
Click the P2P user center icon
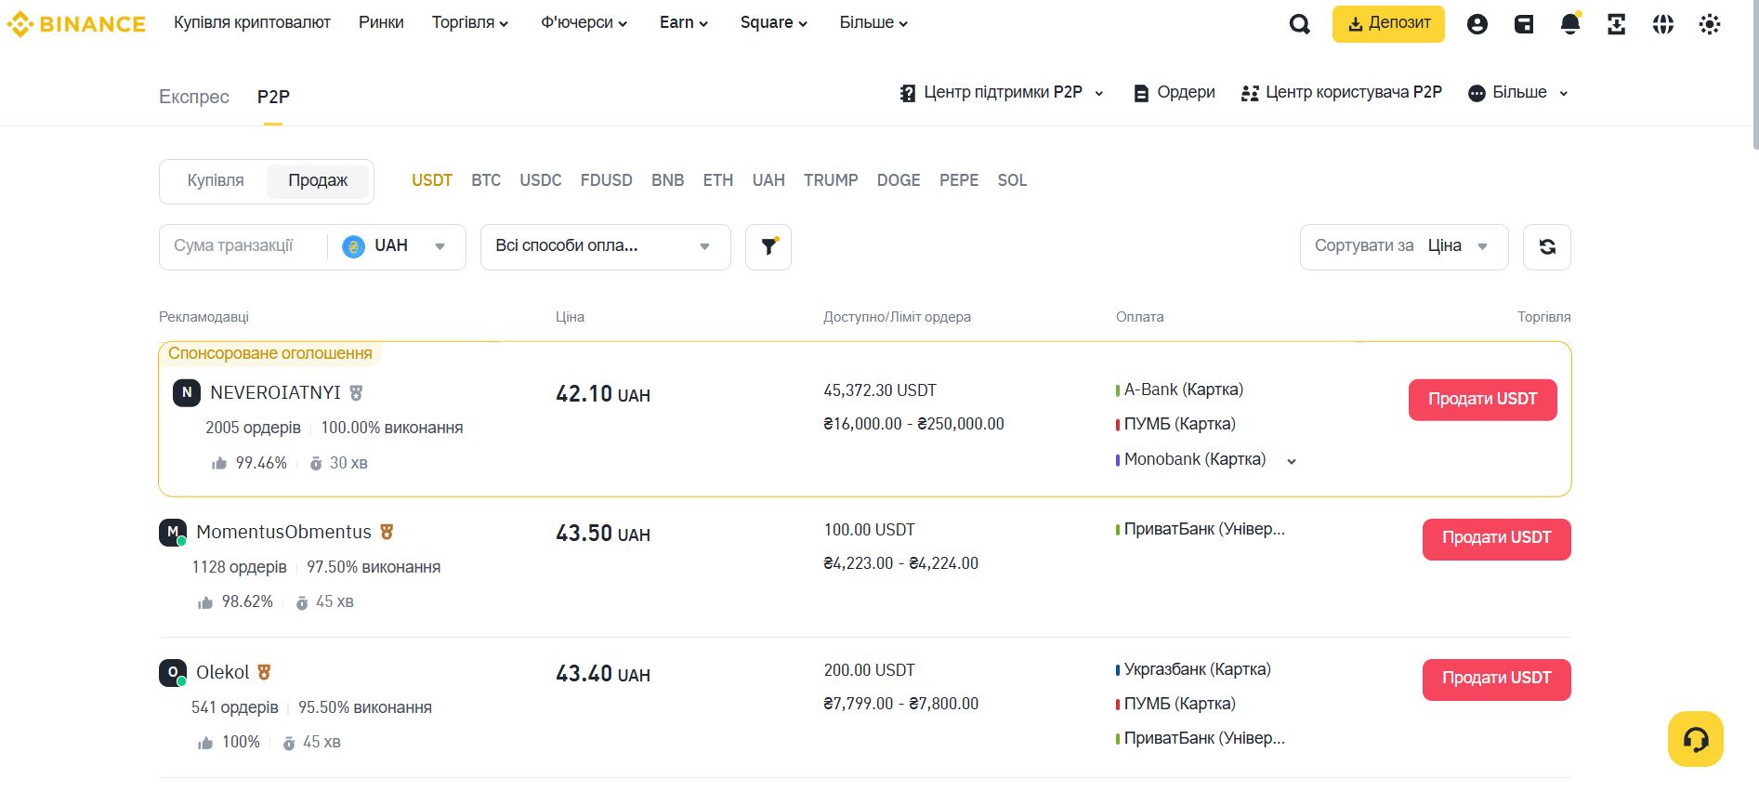point(1250,93)
